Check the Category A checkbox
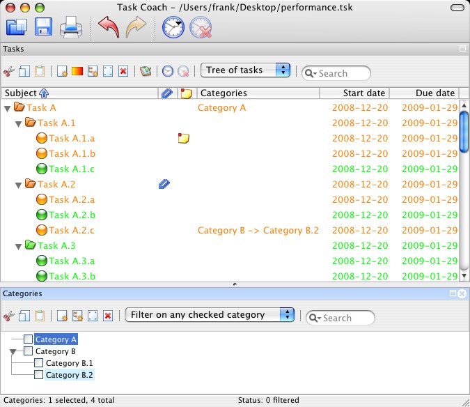 point(28,339)
